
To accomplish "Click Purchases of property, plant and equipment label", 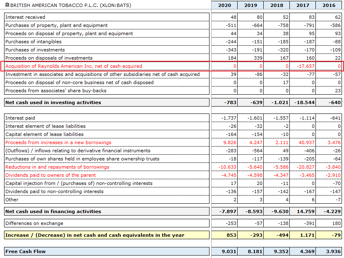I will tap(56, 25).
